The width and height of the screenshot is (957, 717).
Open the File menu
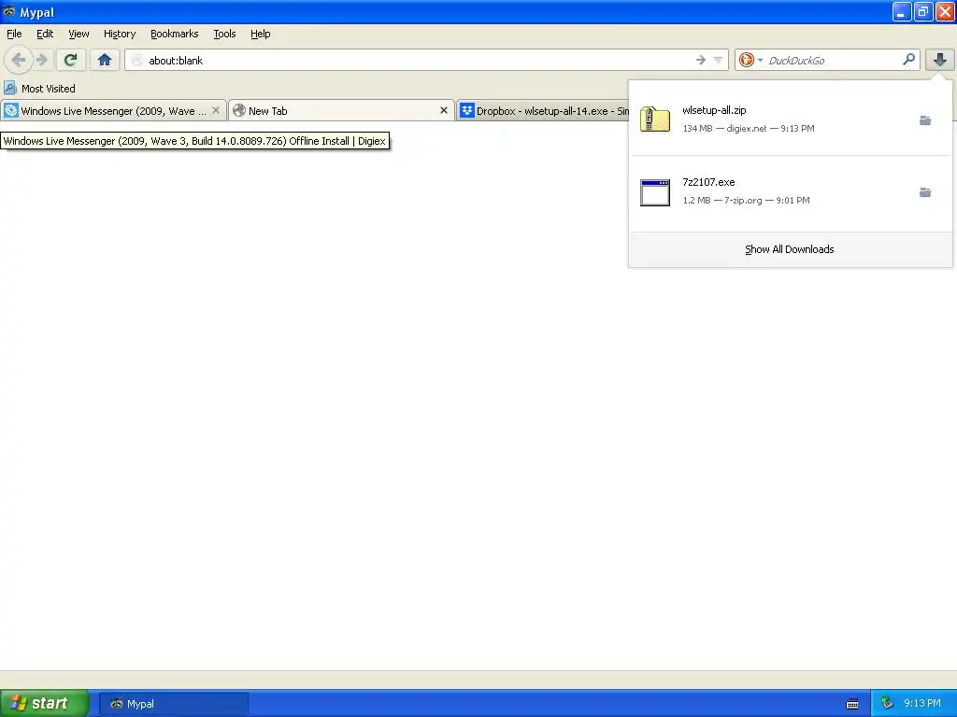(14, 34)
